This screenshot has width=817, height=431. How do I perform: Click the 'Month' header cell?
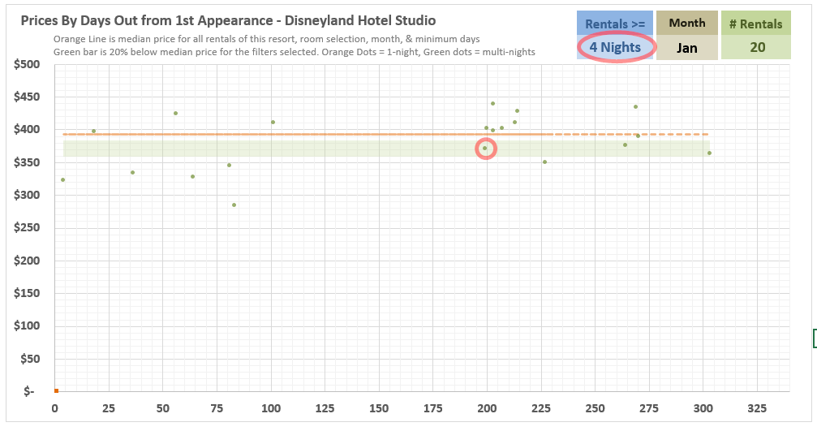[686, 24]
